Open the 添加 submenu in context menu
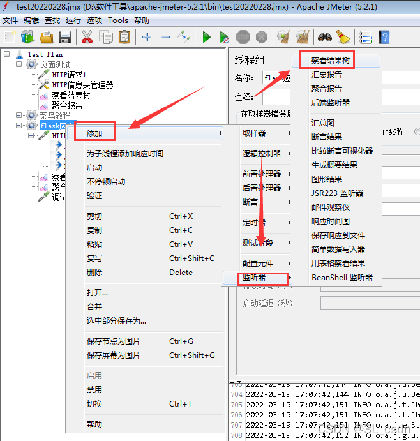 tap(146, 133)
